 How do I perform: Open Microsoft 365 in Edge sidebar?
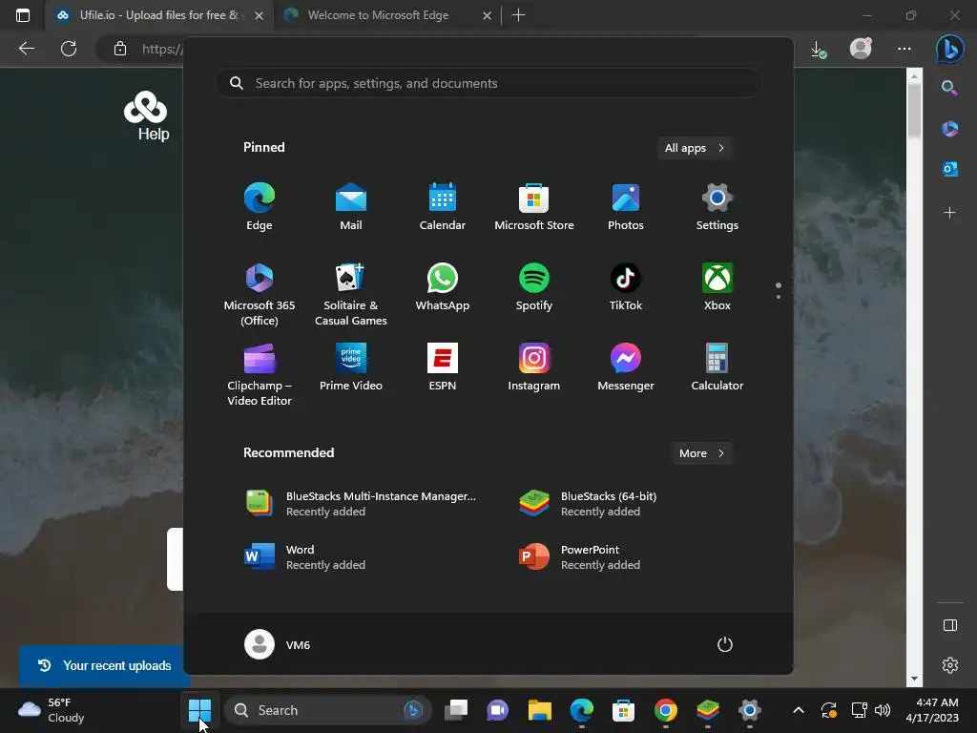[949, 129]
